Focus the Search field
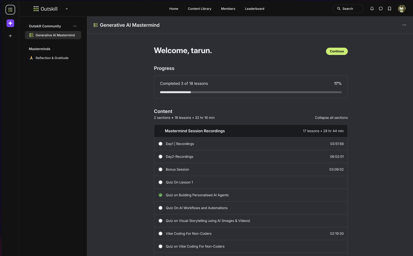This screenshot has width=413, height=256. 348,9
